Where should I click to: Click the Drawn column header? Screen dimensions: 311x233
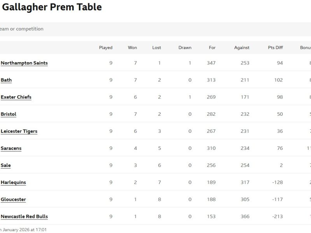pyautogui.click(x=185, y=48)
